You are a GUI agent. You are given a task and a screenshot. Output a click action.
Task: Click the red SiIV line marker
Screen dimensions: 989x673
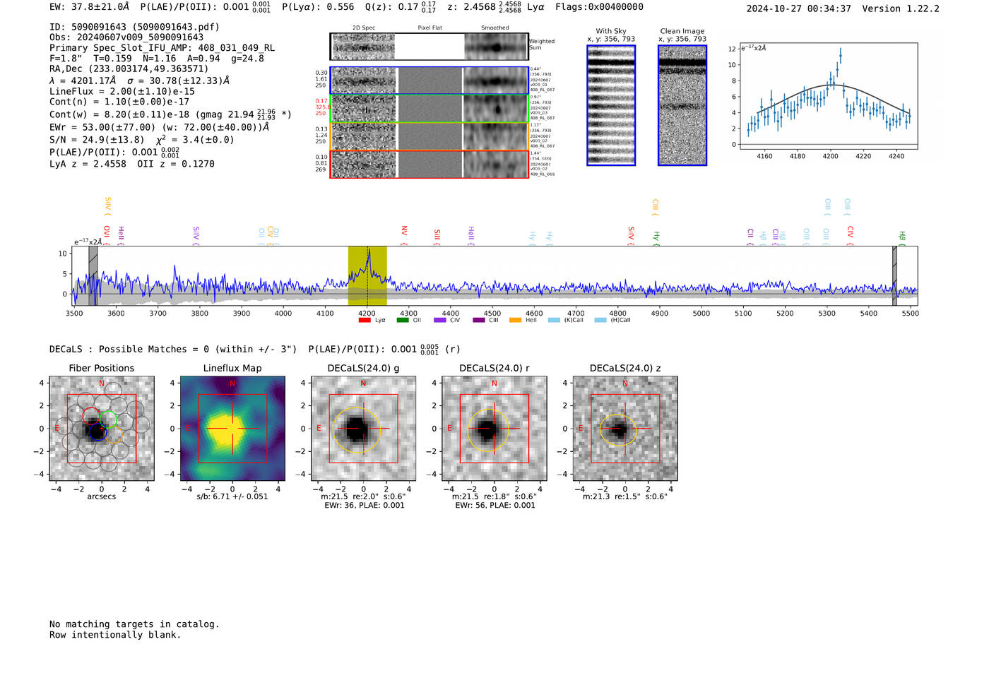[x=632, y=235]
